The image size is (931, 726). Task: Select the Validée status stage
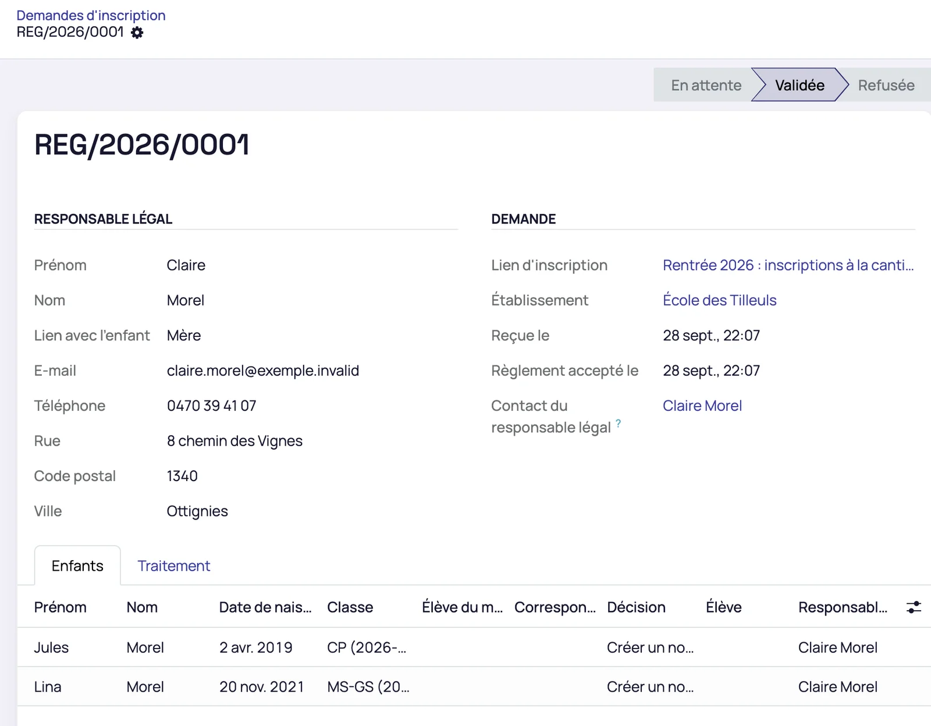pyautogui.click(x=799, y=85)
